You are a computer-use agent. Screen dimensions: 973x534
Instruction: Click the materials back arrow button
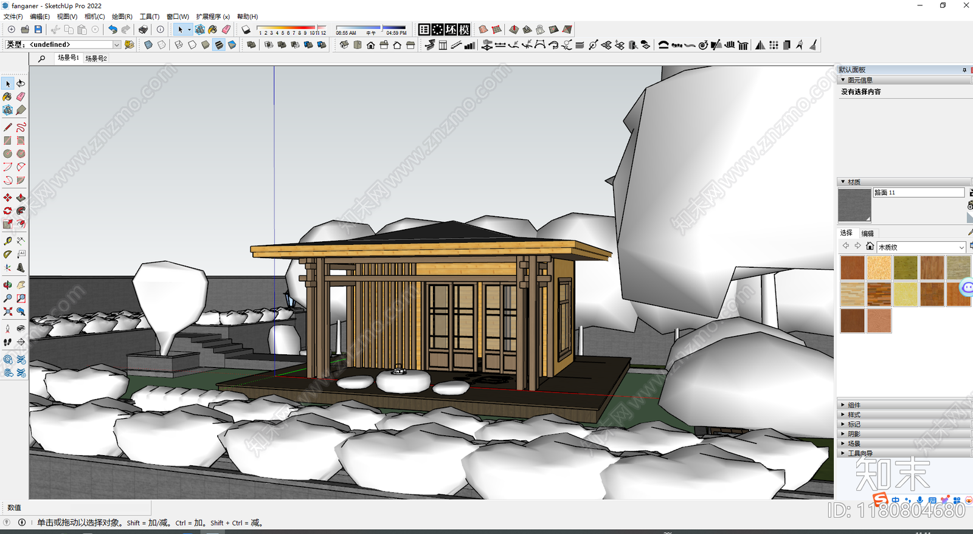[x=845, y=246]
